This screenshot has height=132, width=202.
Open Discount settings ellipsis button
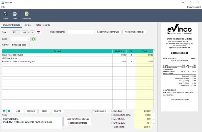coord(154,115)
